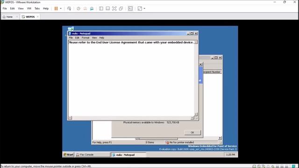The width and height of the screenshot is (299, 168).
Task: Minimize the eula Notepad window
Action: coord(188,33)
